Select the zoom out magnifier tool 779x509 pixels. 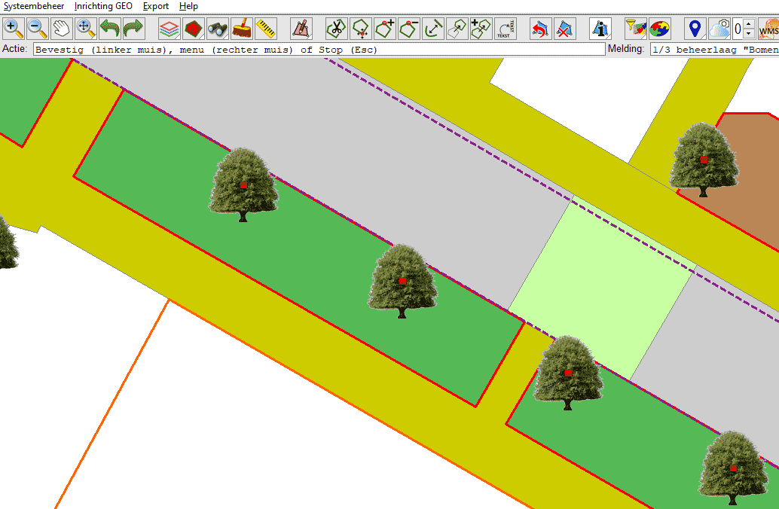click(x=37, y=29)
